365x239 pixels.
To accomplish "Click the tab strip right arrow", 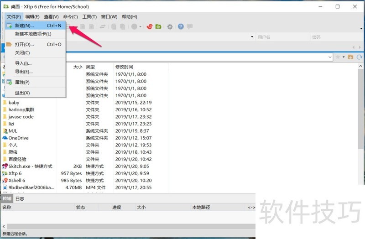I will (360, 47).
